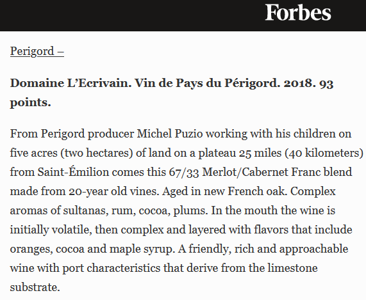
Task: Click the words 'port characteristics' in the paragraph
Action: [x=111, y=268]
